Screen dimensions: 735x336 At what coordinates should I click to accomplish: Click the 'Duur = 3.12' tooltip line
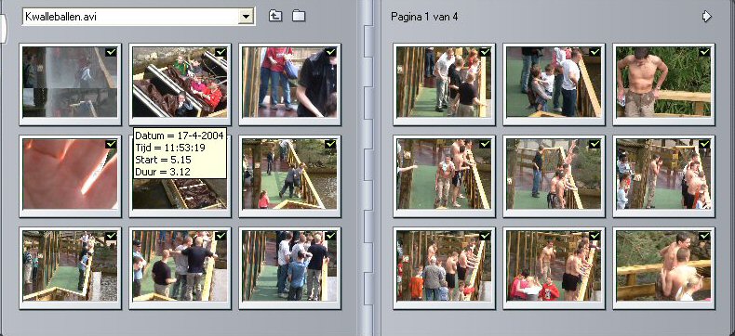coord(163,171)
